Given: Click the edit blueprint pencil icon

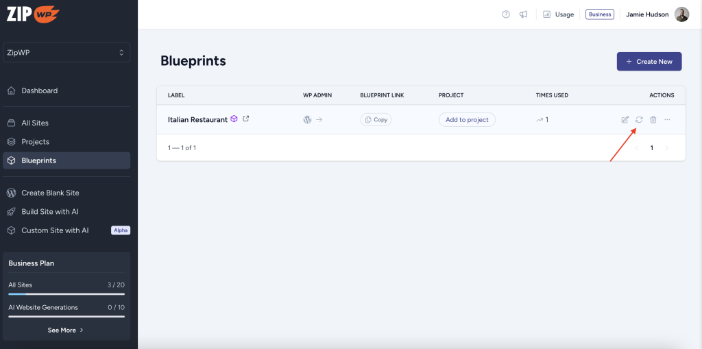Looking at the screenshot, I should [625, 120].
